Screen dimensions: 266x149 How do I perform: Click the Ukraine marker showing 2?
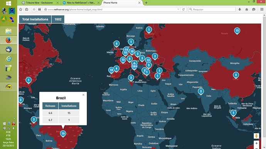(155, 57)
